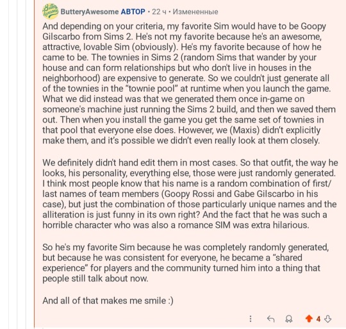Click the line 'And all of that makes me smile'
The width and height of the screenshot is (346, 329).
coord(108,301)
